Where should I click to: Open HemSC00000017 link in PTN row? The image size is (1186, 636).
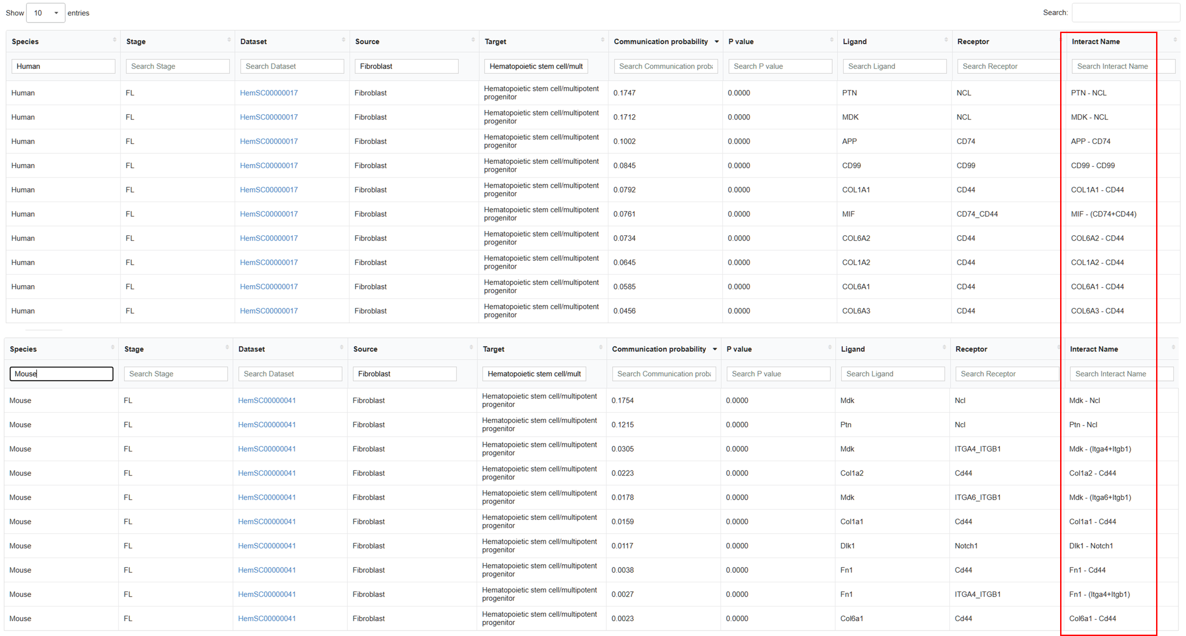pos(269,93)
